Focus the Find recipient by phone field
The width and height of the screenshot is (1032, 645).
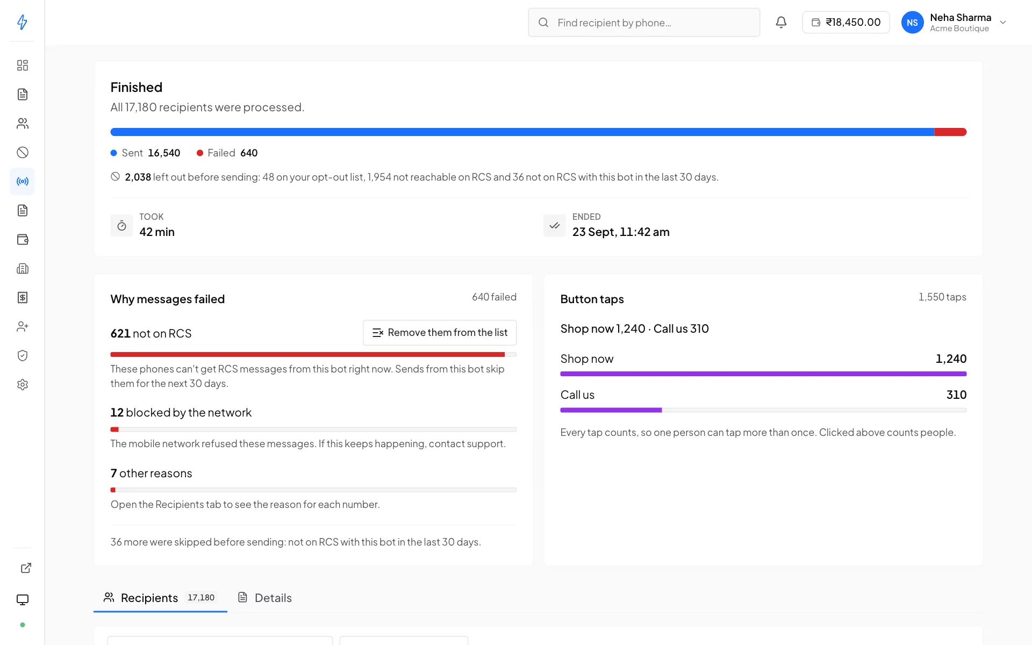click(x=644, y=23)
